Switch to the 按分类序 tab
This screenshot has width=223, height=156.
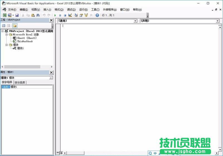click(20, 82)
